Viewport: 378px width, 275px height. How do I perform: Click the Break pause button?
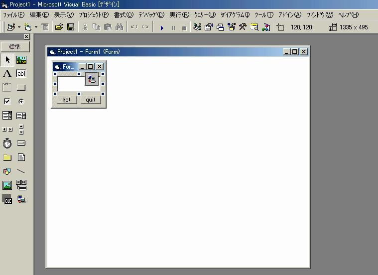(x=173, y=28)
